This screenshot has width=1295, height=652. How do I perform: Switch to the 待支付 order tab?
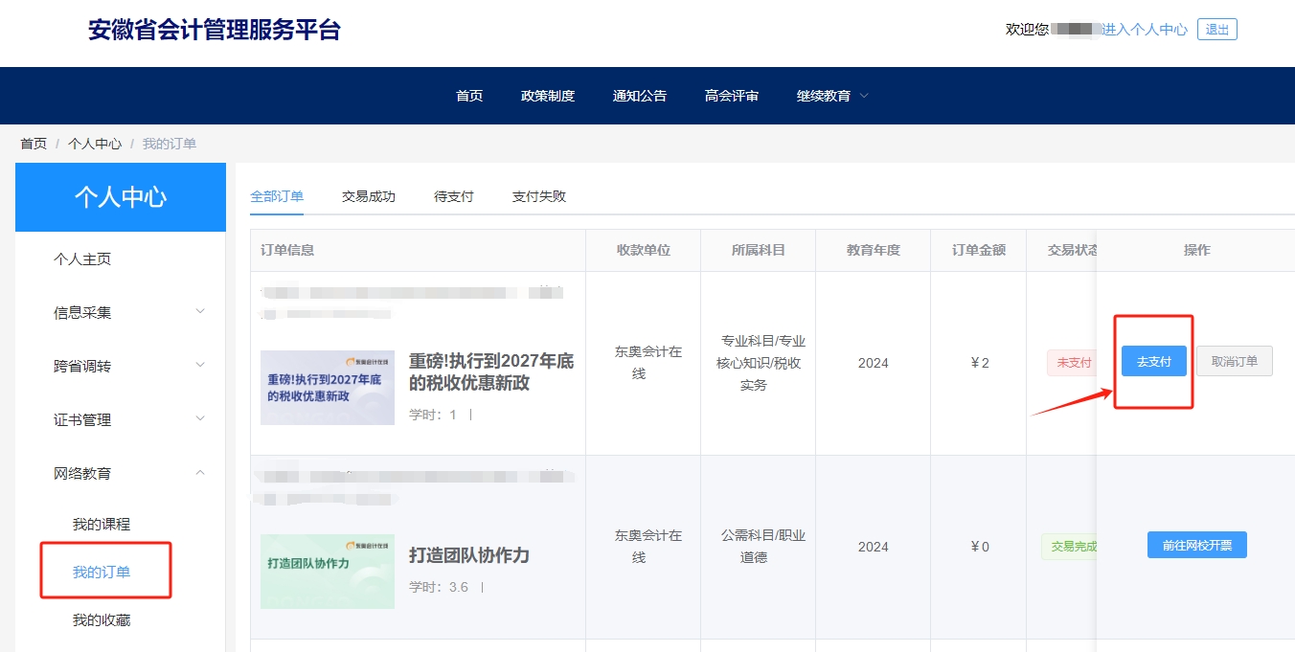tap(452, 195)
